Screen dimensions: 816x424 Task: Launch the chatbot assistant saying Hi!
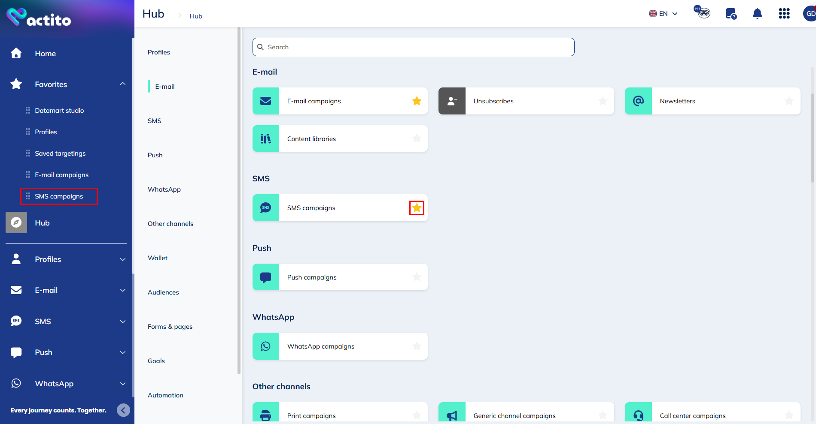[702, 12]
